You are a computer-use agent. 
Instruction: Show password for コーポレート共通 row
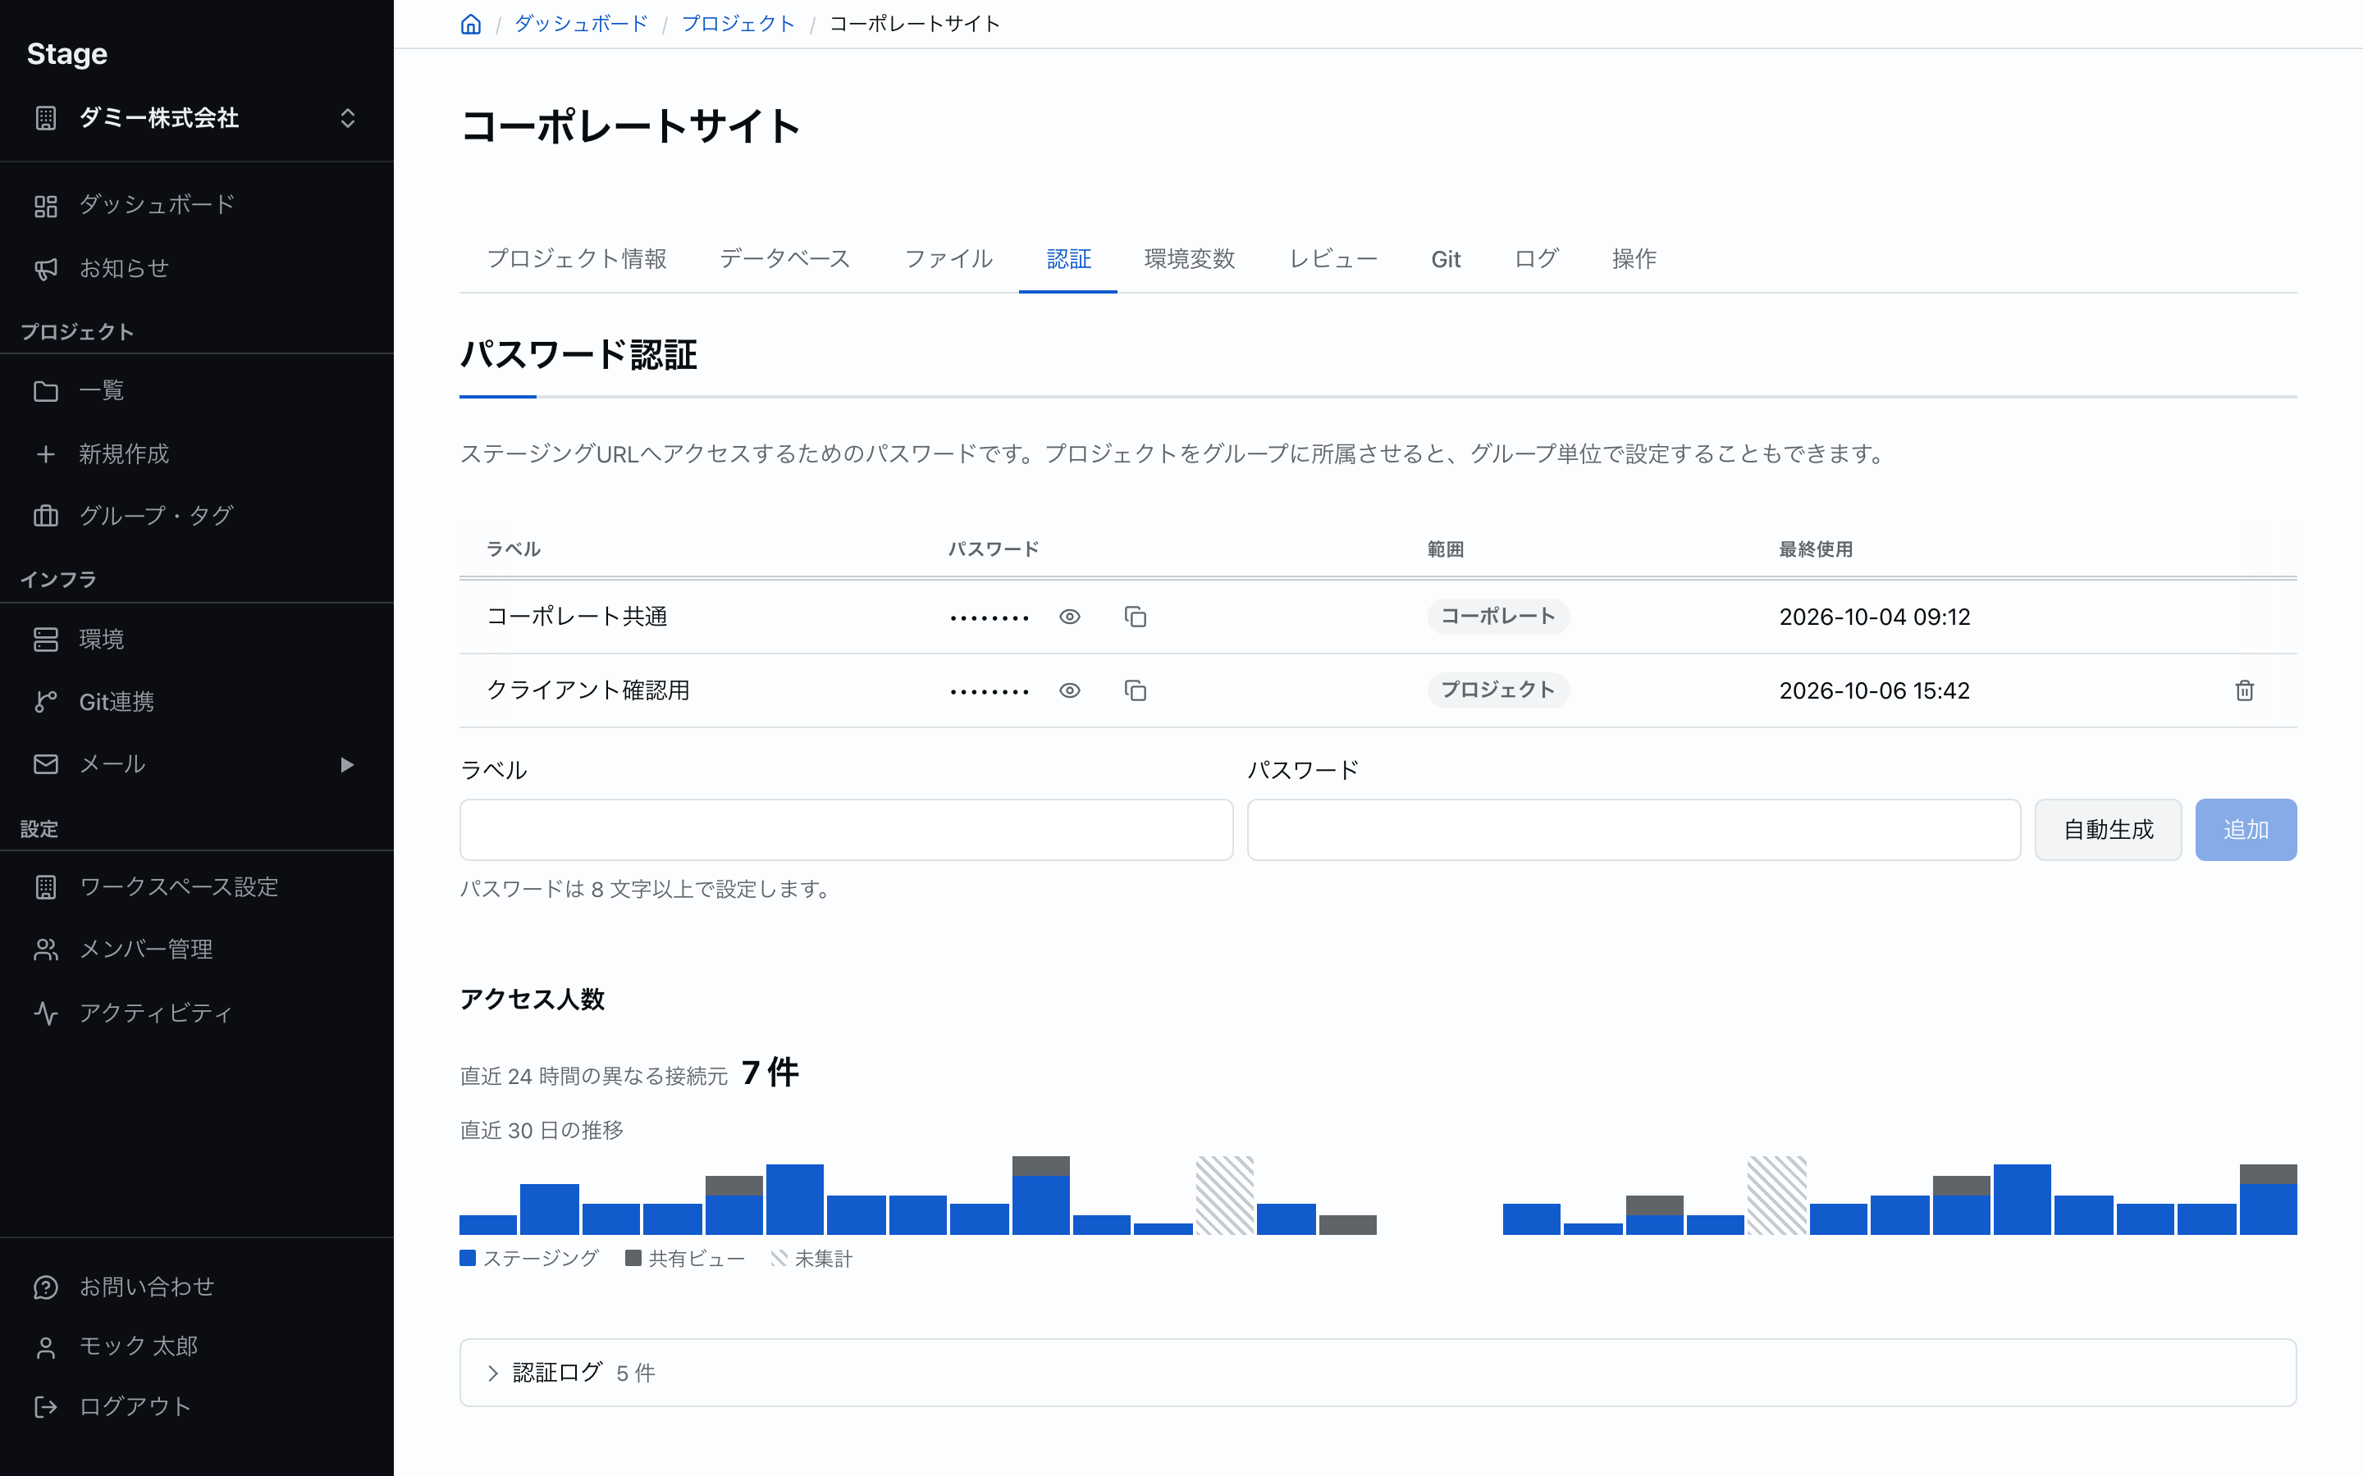1069,617
